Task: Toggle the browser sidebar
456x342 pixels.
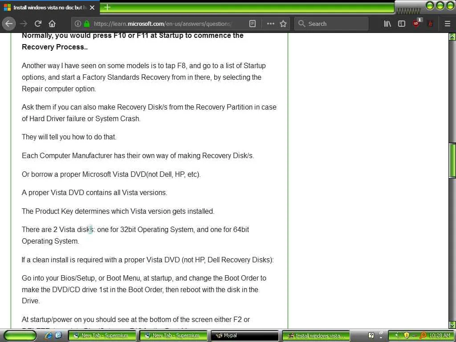Action: [402, 24]
